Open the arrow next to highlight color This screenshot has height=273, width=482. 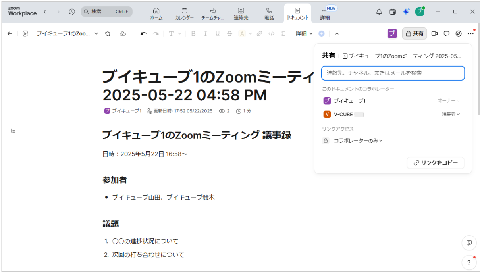tap(250, 34)
